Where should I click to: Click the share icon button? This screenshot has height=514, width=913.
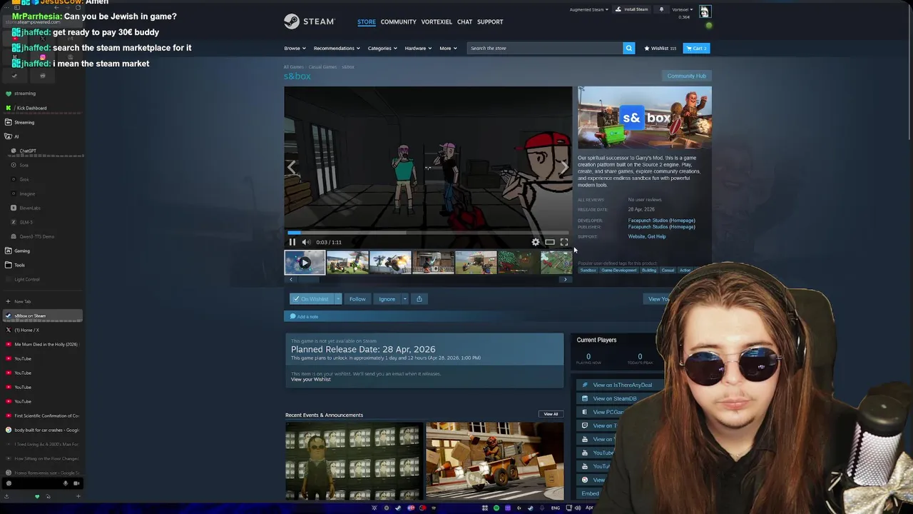tap(419, 299)
